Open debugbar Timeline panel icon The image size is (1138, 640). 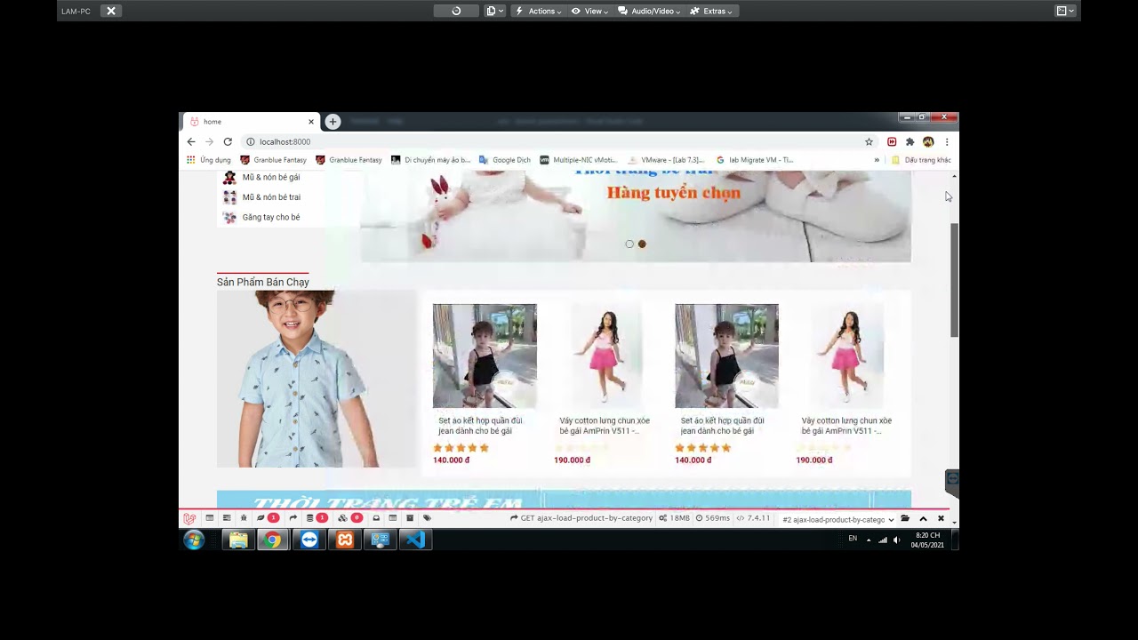click(227, 518)
